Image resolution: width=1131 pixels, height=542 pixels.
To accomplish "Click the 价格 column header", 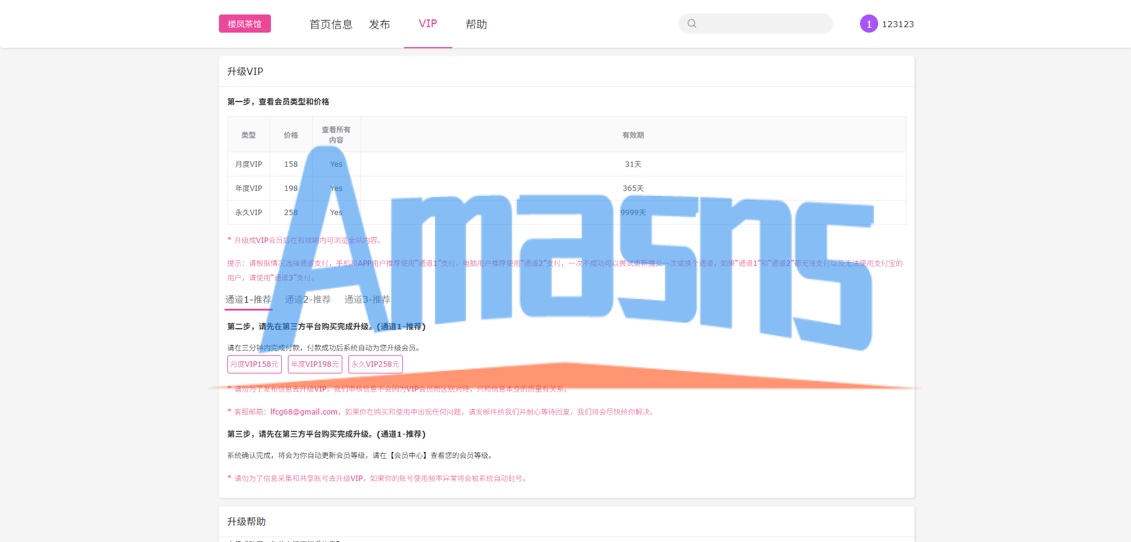I will 291,135.
